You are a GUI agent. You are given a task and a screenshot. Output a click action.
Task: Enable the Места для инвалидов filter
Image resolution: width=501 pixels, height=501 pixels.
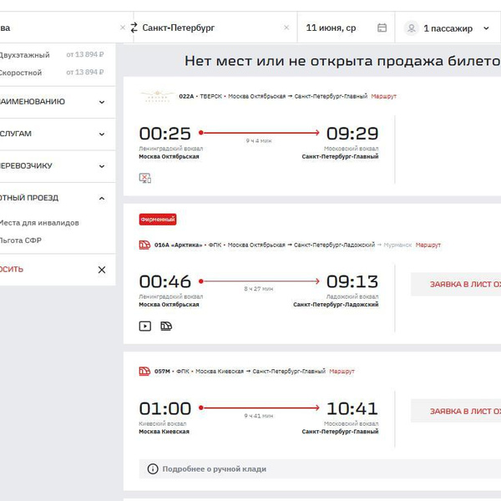[x=39, y=223]
